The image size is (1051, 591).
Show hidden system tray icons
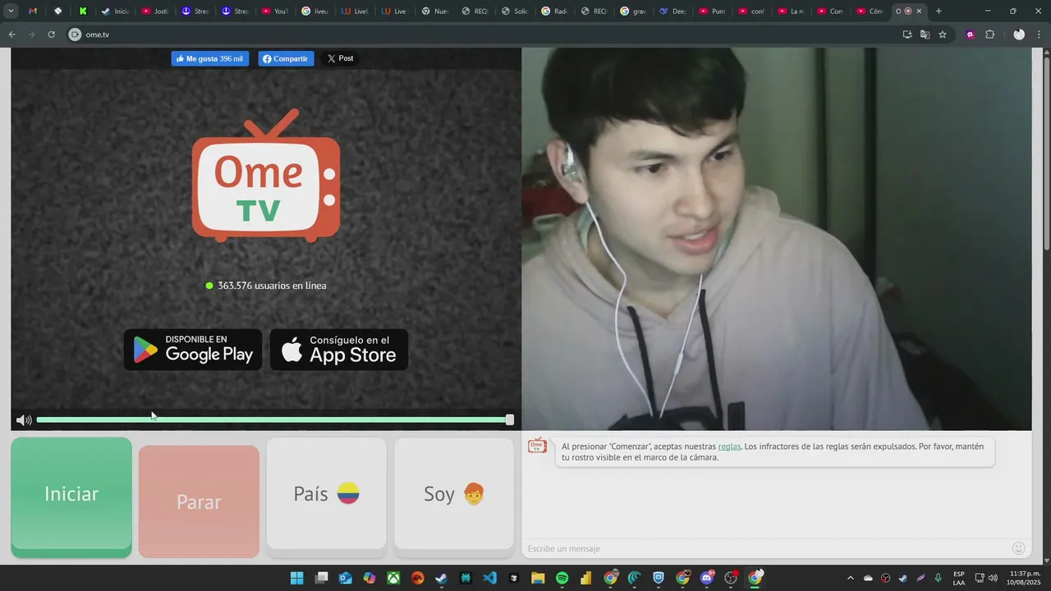tap(850, 578)
